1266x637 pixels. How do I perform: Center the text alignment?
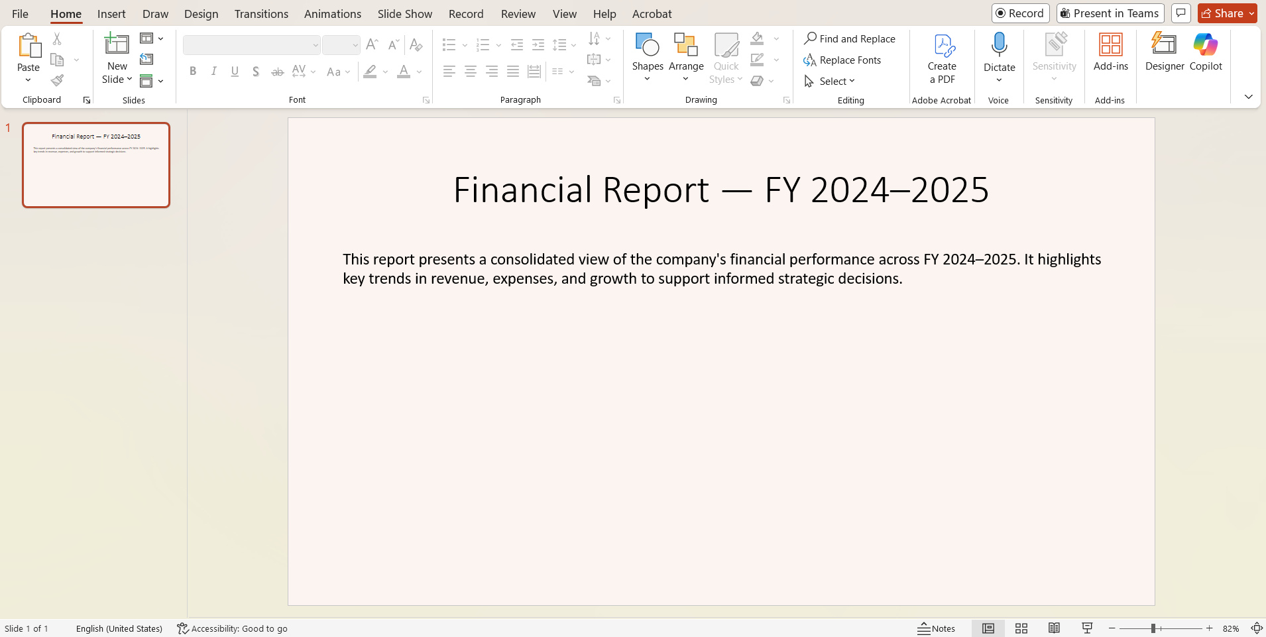coord(471,72)
